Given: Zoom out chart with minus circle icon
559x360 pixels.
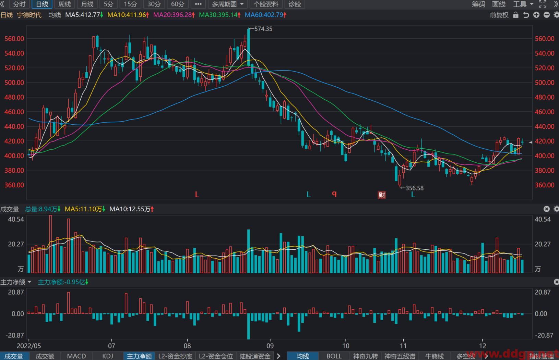Looking at the screenshot, I should point(547,15).
